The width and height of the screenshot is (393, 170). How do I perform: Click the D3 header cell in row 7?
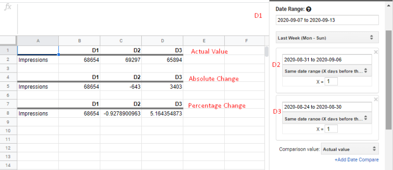tap(162, 104)
